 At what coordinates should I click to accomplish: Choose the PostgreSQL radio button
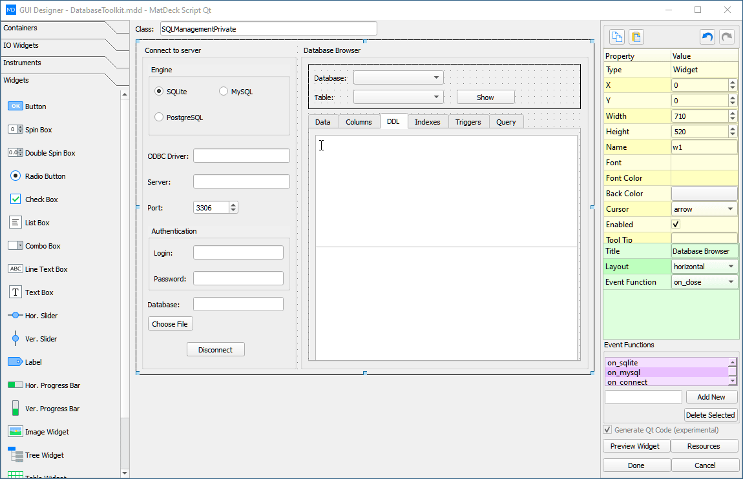[x=159, y=117]
